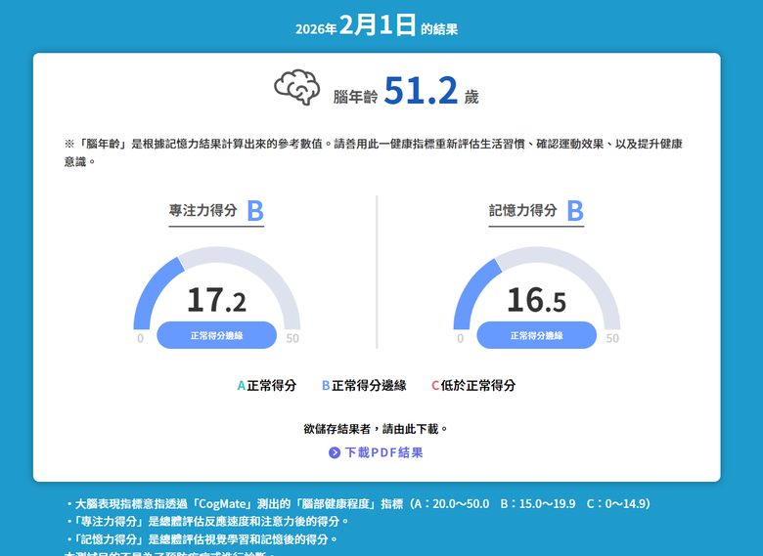This screenshot has width=763, height=556.
Task: Click the 0 min label on memory gauge
Action: click(x=460, y=338)
